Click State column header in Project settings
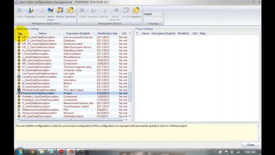 pos(202,34)
